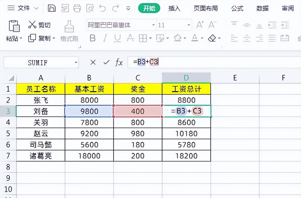Open the font name dropdown
The image size is (301, 198).
[153, 25]
